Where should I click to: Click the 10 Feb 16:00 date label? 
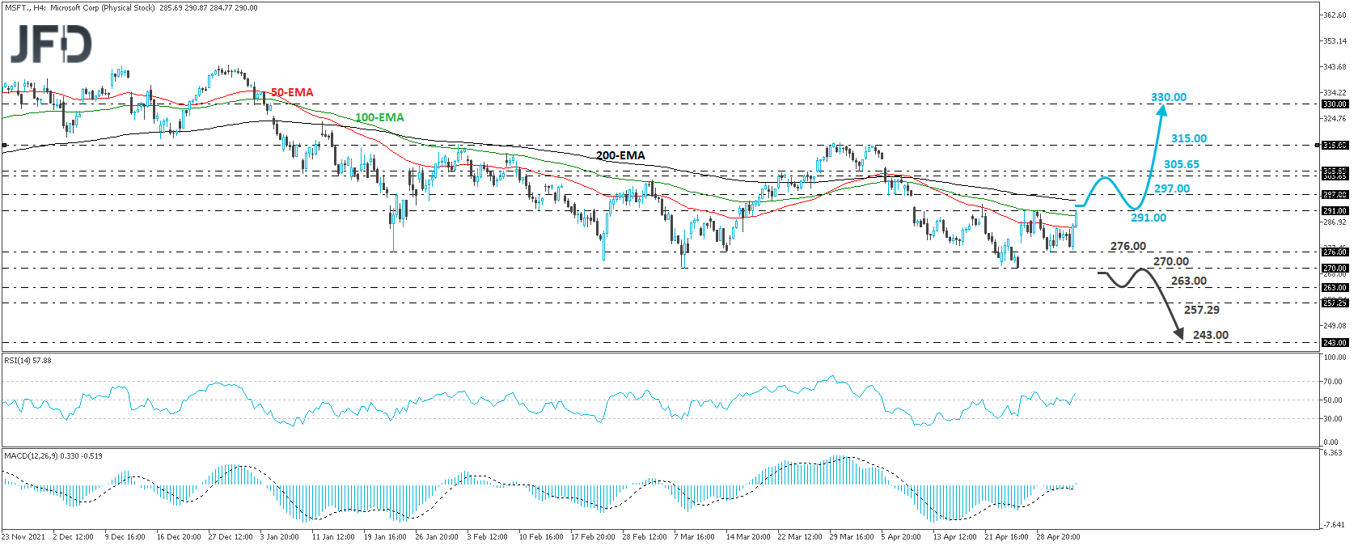[x=541, y=537]
